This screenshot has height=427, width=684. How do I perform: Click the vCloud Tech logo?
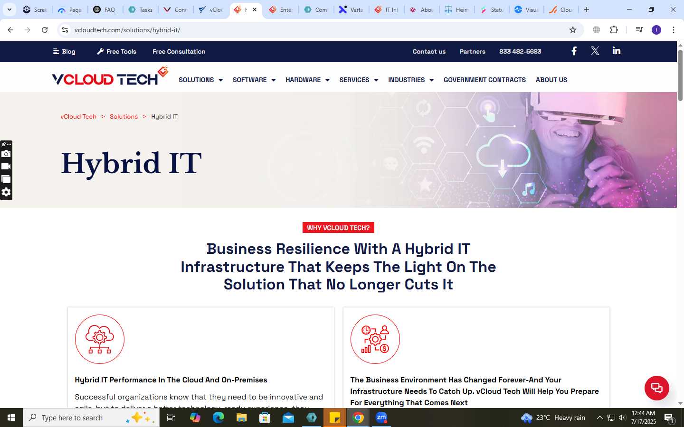click(110, 76)
